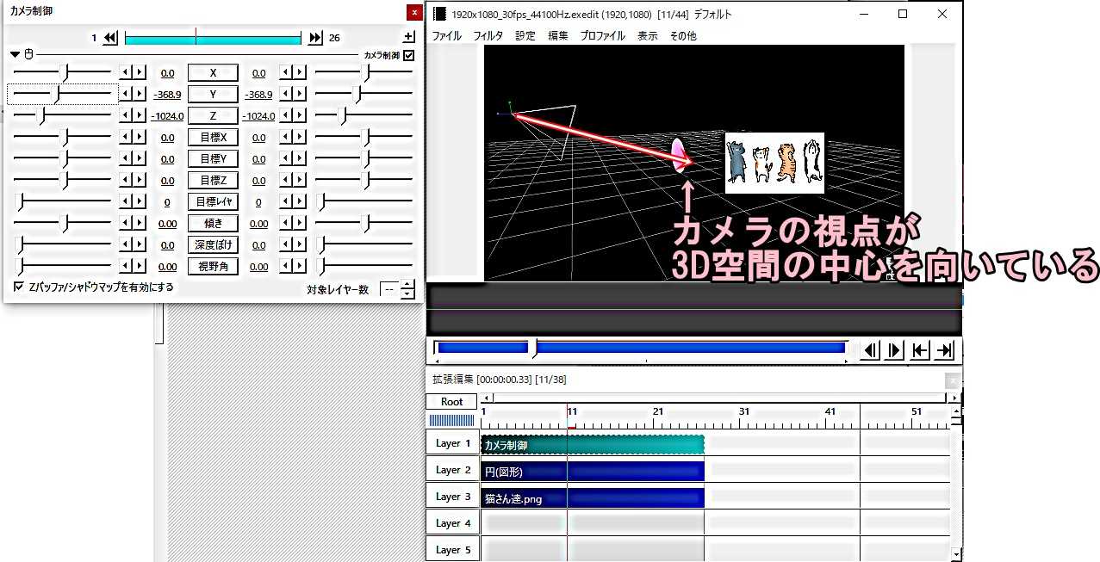Jump to the last frame using the rightmost jump icon
The height and width of the screenshot is (562, 1100).
click(x=944, y=349)
